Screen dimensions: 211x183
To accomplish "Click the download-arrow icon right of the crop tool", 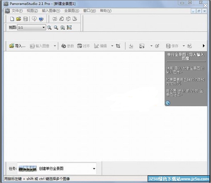I will click(131, 46).
